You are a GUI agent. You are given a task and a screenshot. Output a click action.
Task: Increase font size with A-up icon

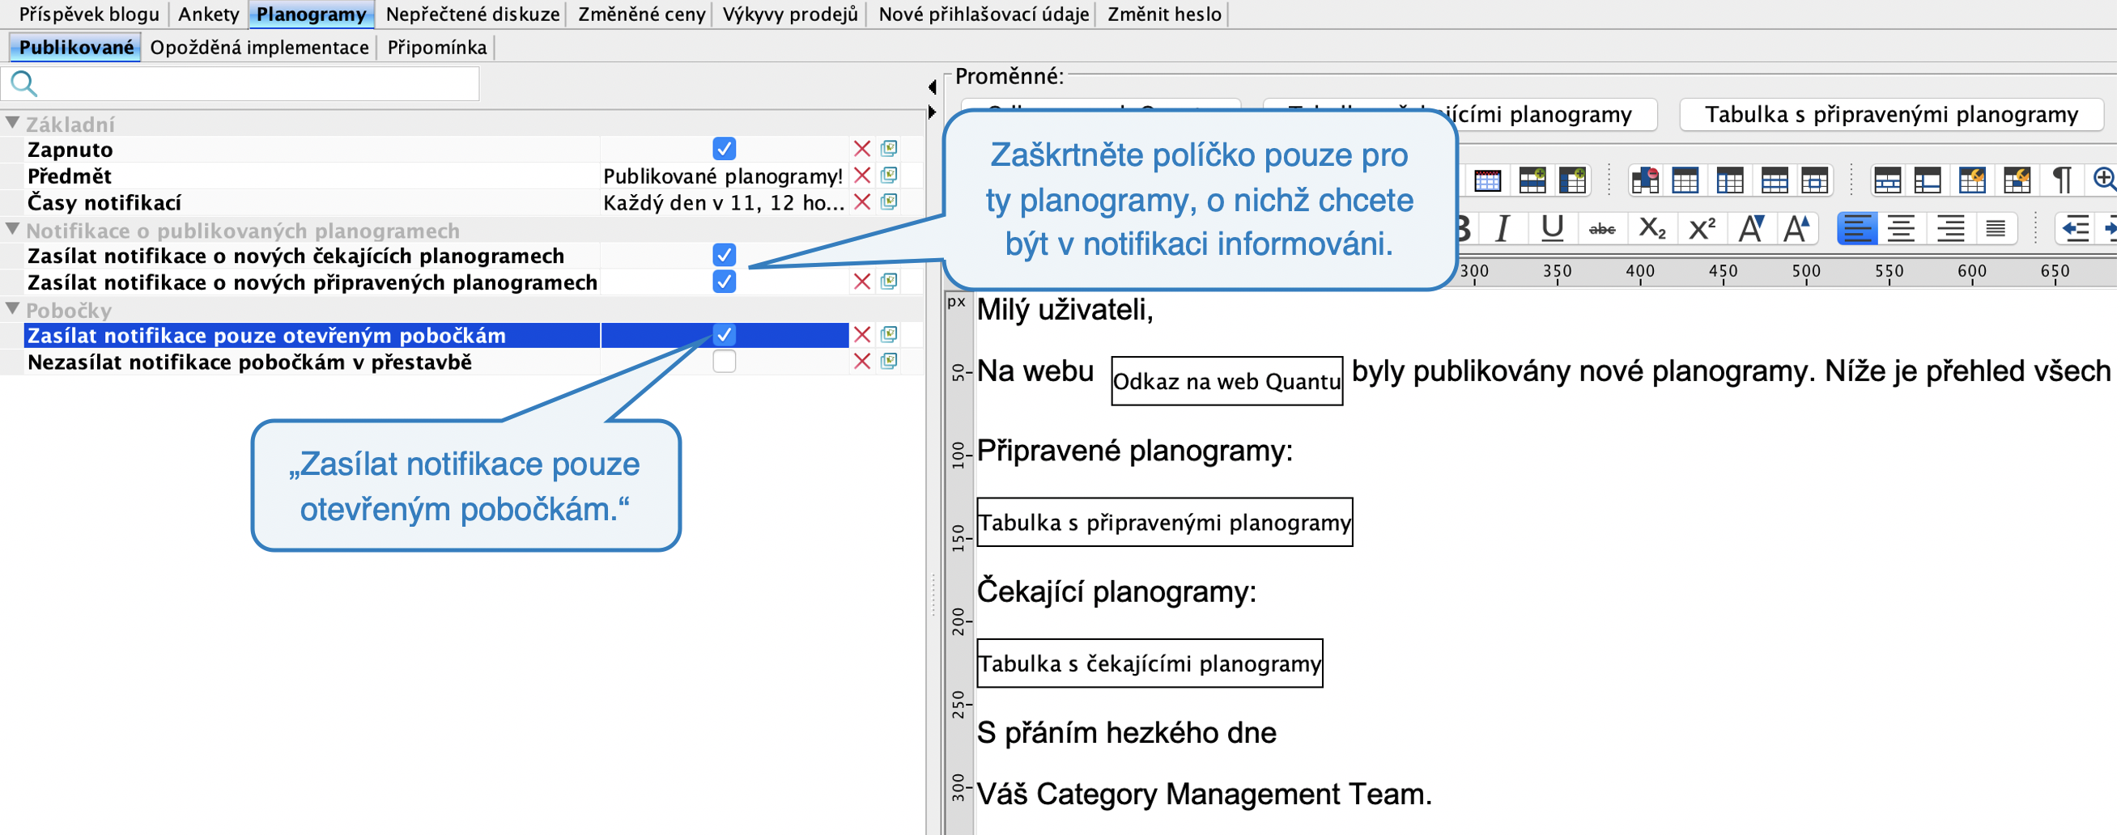click(1798, 228)
